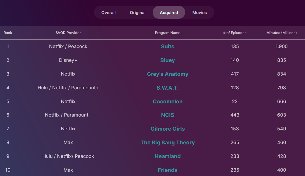Select the Heartland program link
305x176 pixels.
pyautogui.click(x=168, y=156)
